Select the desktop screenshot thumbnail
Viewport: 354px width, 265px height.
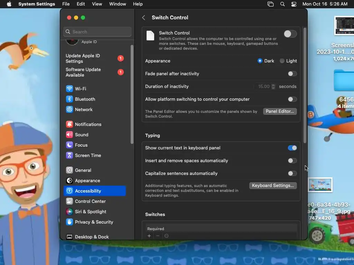click(x=344, y=26)
